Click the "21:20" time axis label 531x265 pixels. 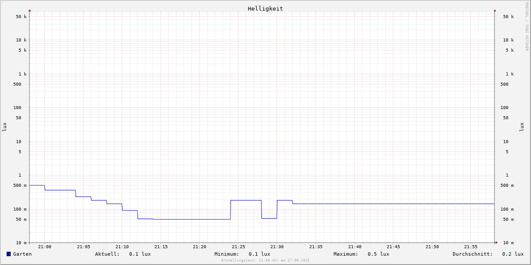200,247
